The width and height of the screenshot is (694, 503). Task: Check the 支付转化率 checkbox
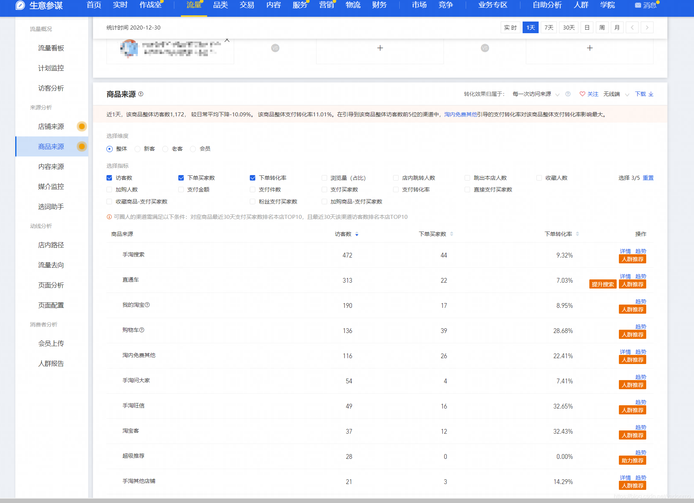[396, 189]
